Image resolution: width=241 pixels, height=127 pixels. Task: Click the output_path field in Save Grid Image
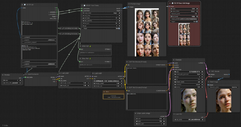(x=184, y=19)
